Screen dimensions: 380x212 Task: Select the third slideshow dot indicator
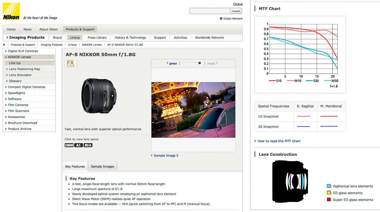coord(192,63)
